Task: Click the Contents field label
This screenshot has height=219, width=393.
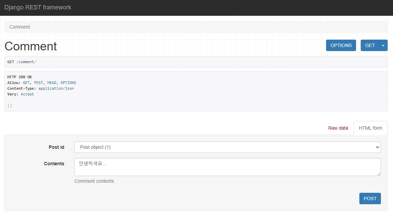Action: pyautogui.click(x=54, y=164)
